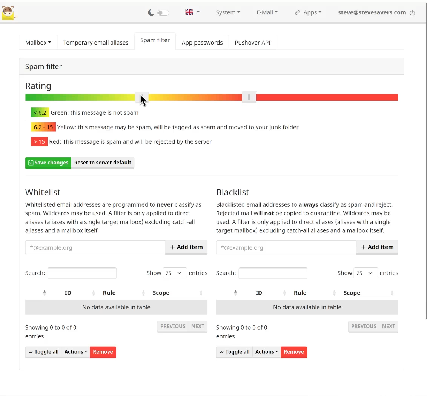The width and height of the screenshot is (427, 396).
Task: Click the mailcow cow logo
Action: (8, 12)
